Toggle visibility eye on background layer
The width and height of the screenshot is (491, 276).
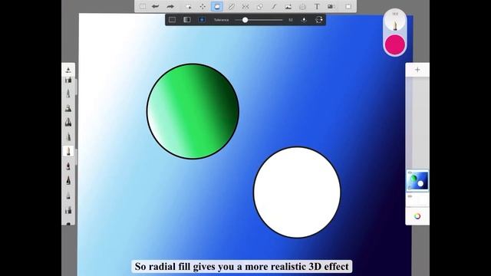pos(410,196)
